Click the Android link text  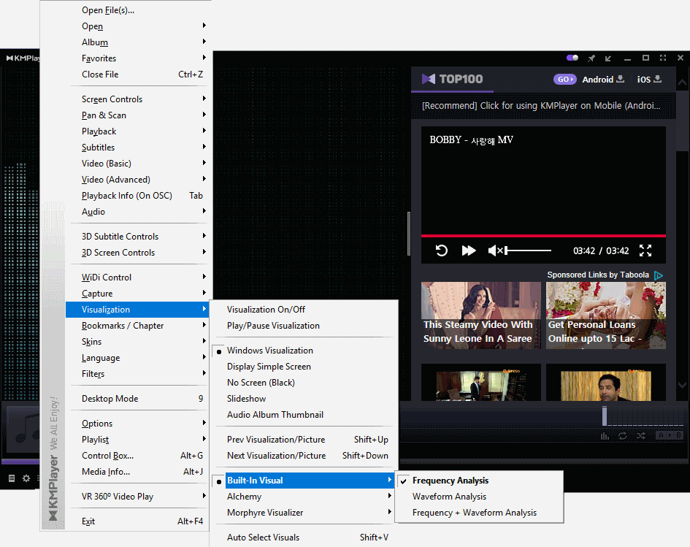pos(597,80)
